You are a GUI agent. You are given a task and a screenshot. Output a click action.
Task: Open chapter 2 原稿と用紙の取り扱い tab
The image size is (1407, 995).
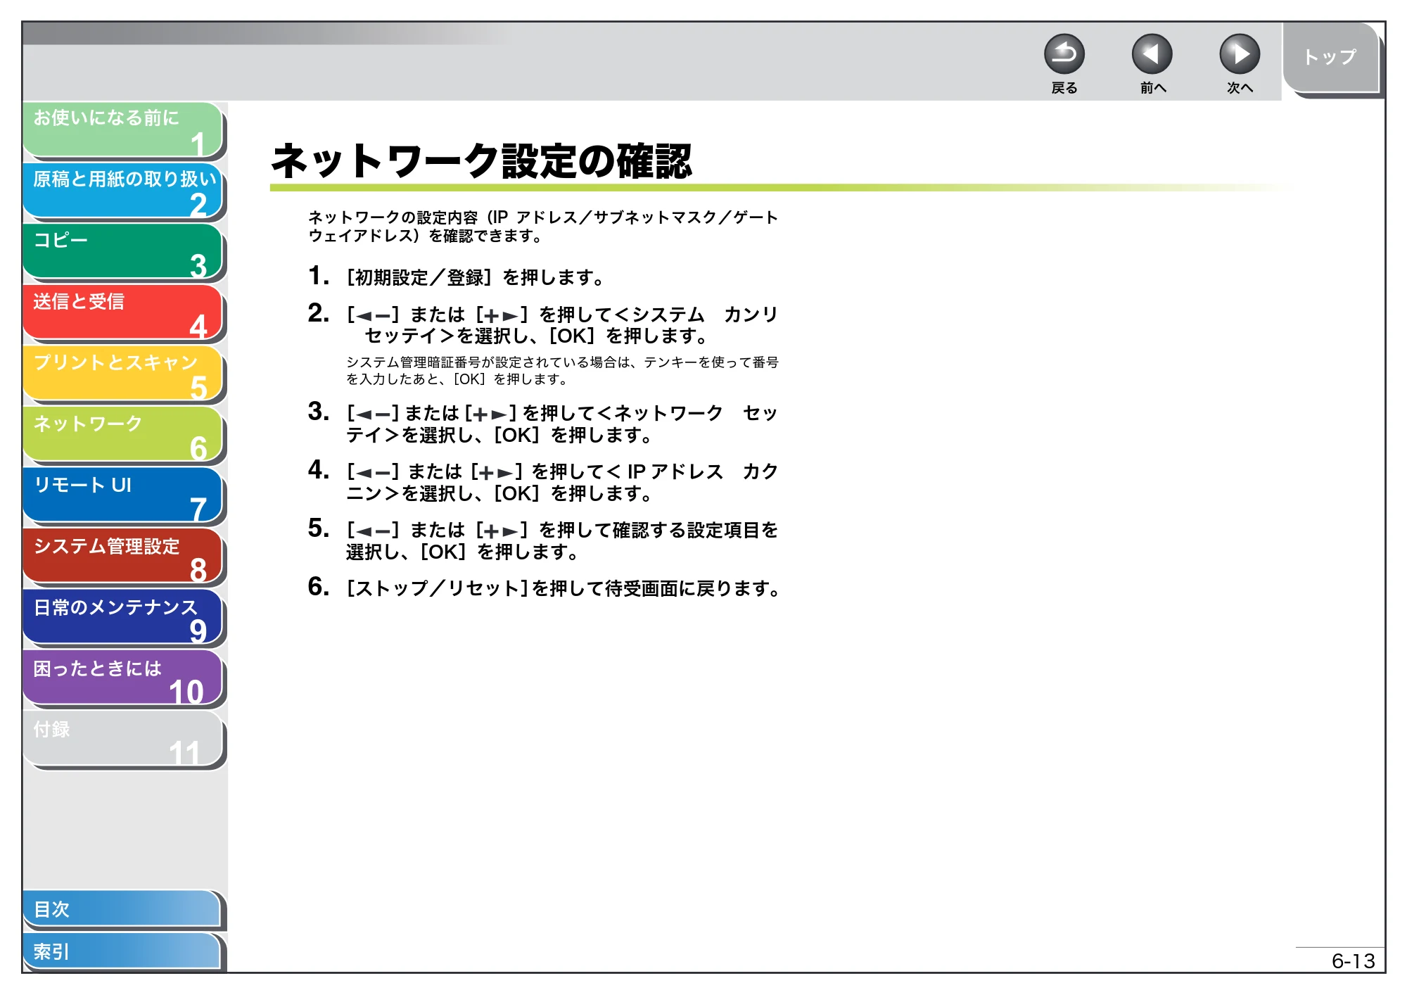click(x=123, y=191)
